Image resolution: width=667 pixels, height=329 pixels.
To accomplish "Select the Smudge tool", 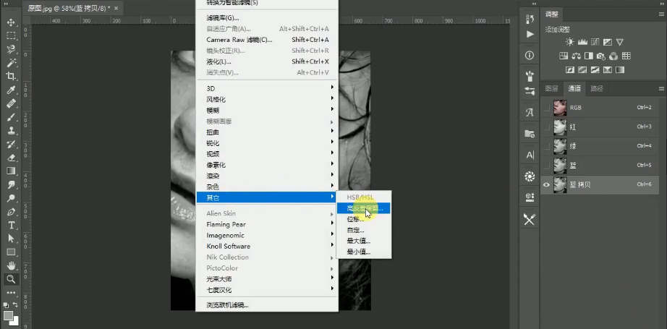I will 11,185.
